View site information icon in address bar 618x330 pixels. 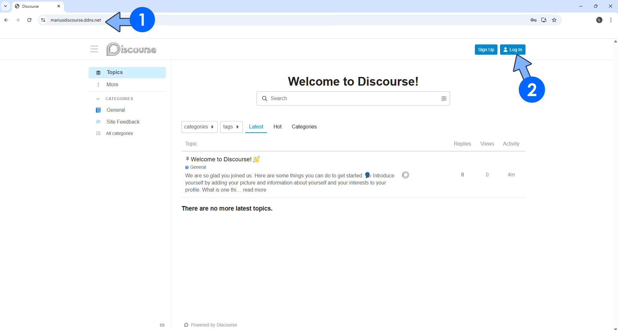coord(43,20)
